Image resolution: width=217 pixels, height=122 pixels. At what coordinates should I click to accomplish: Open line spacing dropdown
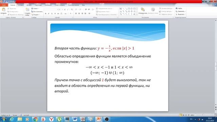93,9
